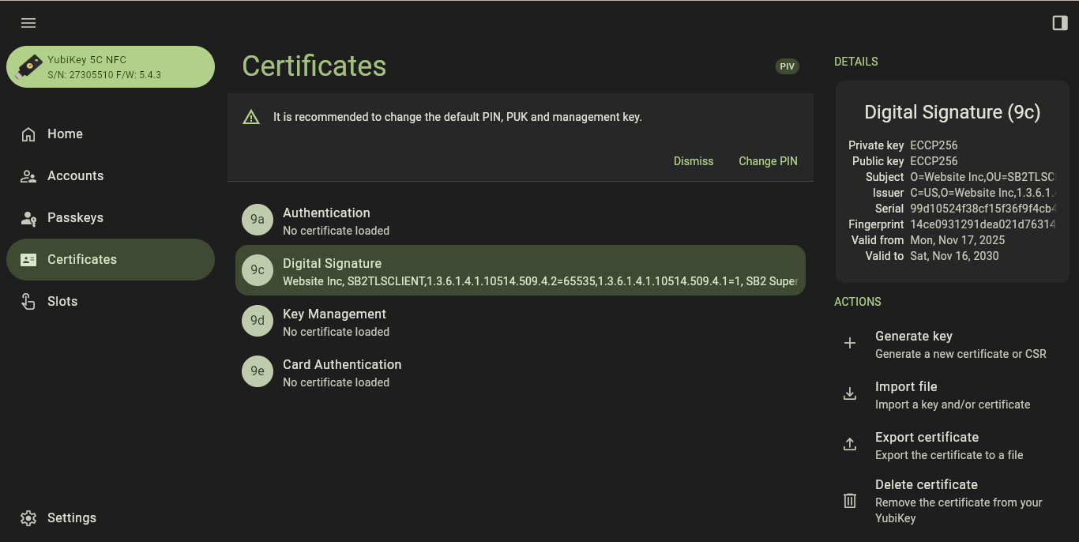Viewport: 1079px width, 542px height.
Task: Open the hamburger navigation menu
Action: 28,23
